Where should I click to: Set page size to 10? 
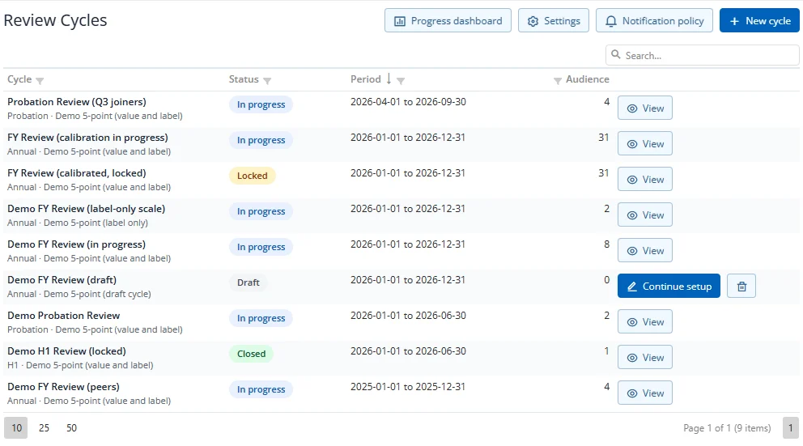(x=16, y=427)
